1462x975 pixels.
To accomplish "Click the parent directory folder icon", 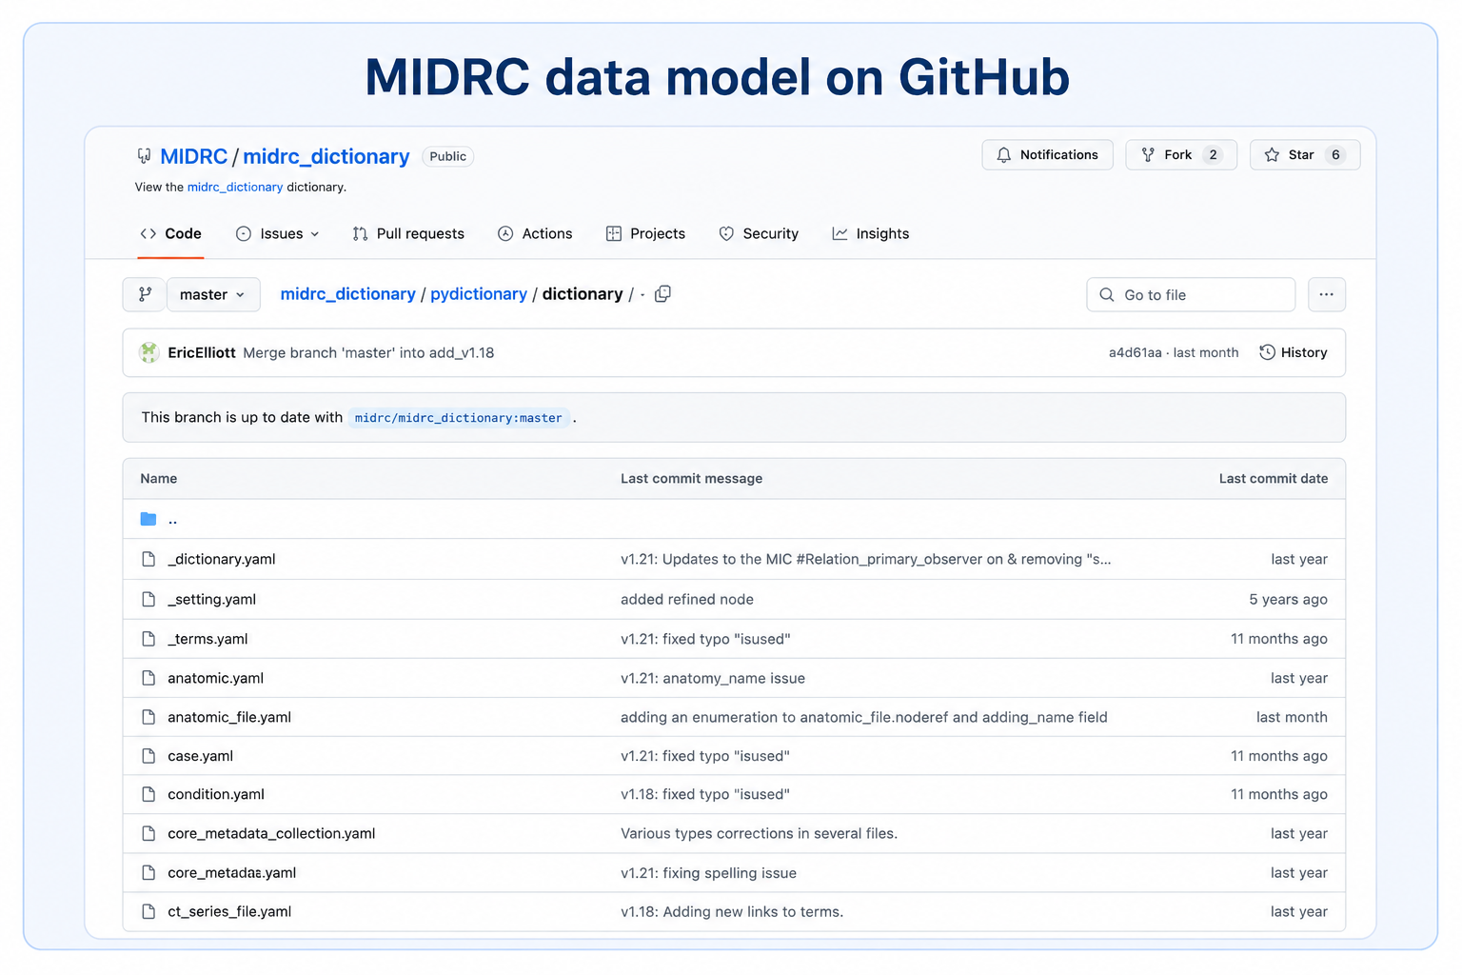I will click(148, 519).
